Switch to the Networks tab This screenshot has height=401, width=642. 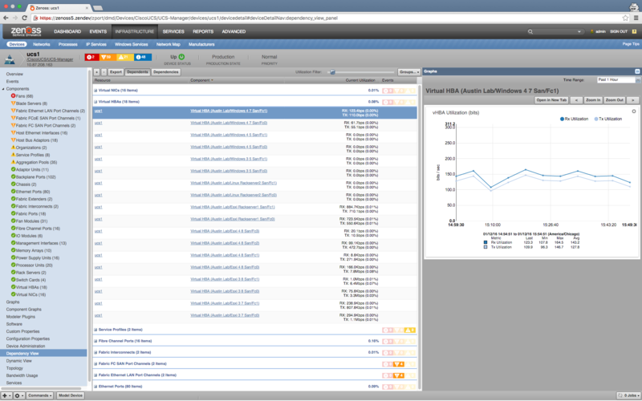[x=42, y=44]
